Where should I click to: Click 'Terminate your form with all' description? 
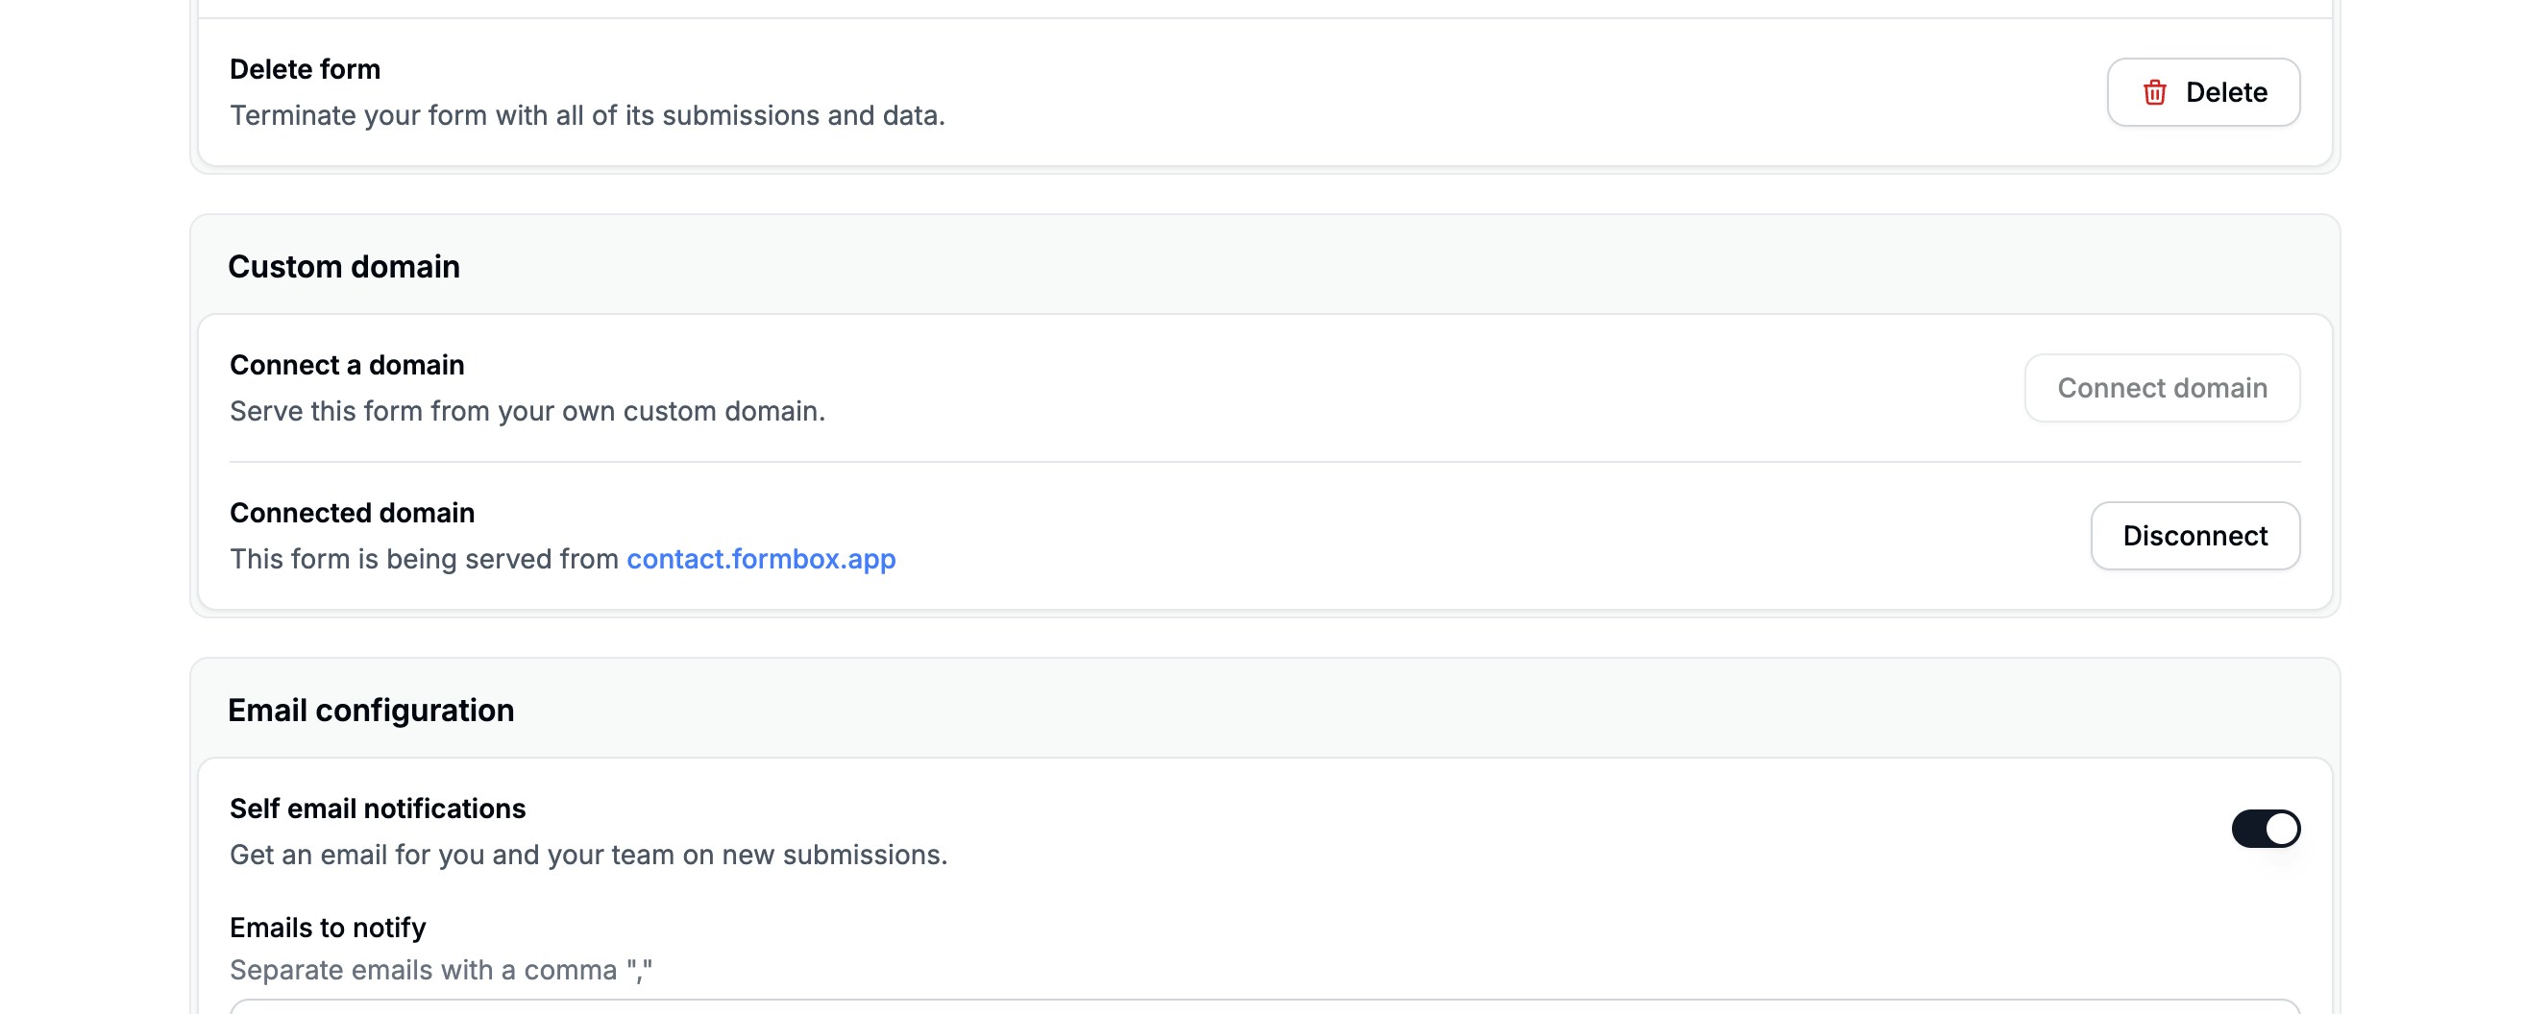(x=587, y=115)
